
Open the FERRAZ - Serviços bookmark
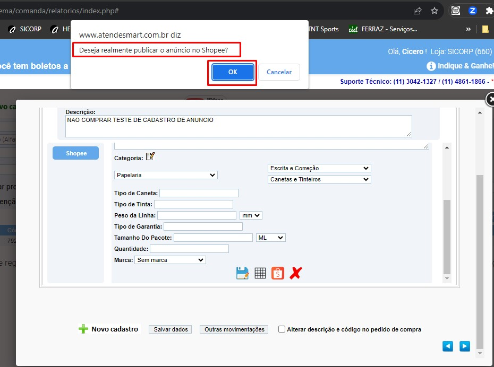click(x=383, y=29)
